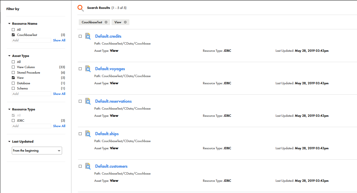Remove the CouchbaseTest filter chip
The width and height of the screenshot is (357, 193).
point(106,22)
